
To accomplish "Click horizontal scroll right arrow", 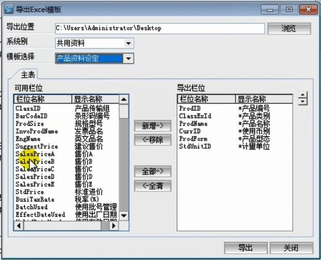I will point(114,226).
